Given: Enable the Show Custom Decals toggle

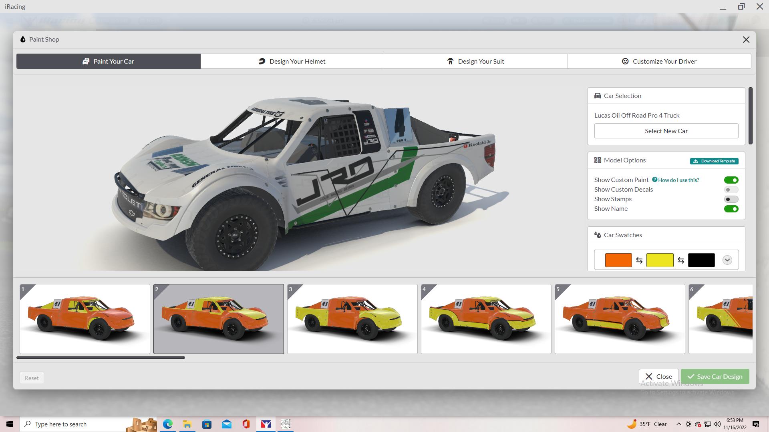Looking at the screenshot, I should click(x=731, y=189).
